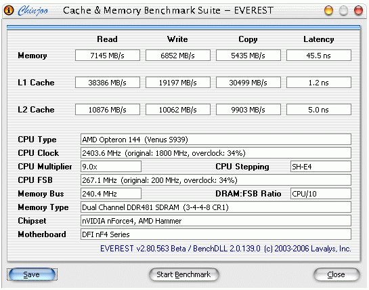Click DRAM:FSB Ratio field CPU/10

tap(321, 194)
